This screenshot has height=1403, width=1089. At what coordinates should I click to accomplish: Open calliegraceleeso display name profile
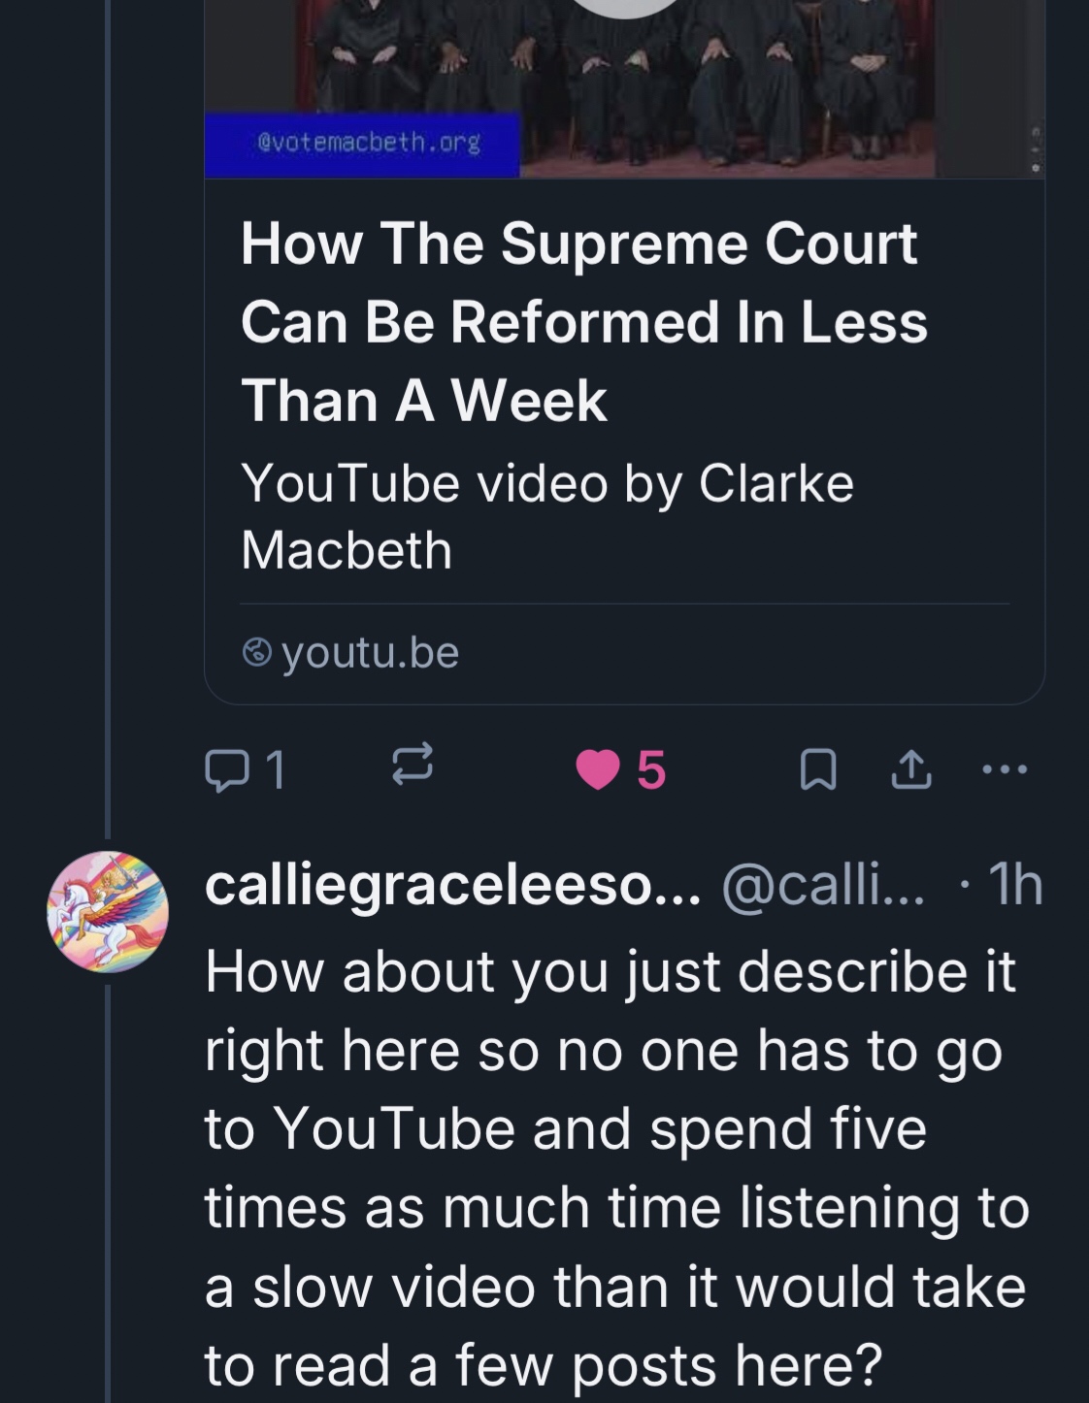[451, 885]
